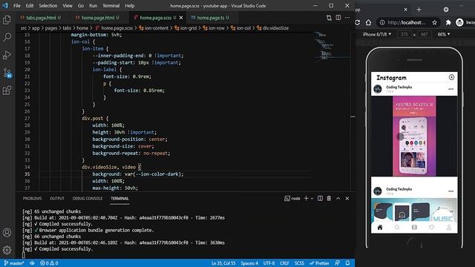Open the Selection menu

point(47,6)
